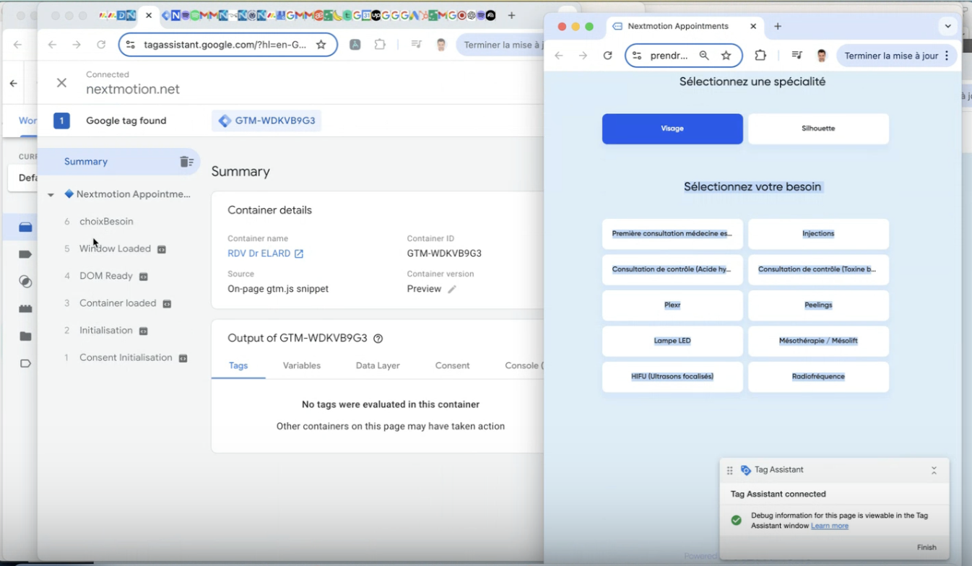Choose Consultation de contrôle (Acide hy… option

click(x=672, y=269)
